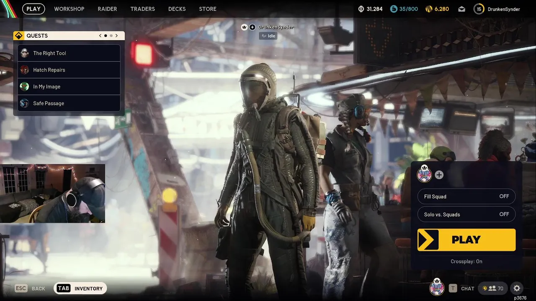Click the Safe Passage quest giver portrait
Screen dimensions: 536x301
pos(25,103)
